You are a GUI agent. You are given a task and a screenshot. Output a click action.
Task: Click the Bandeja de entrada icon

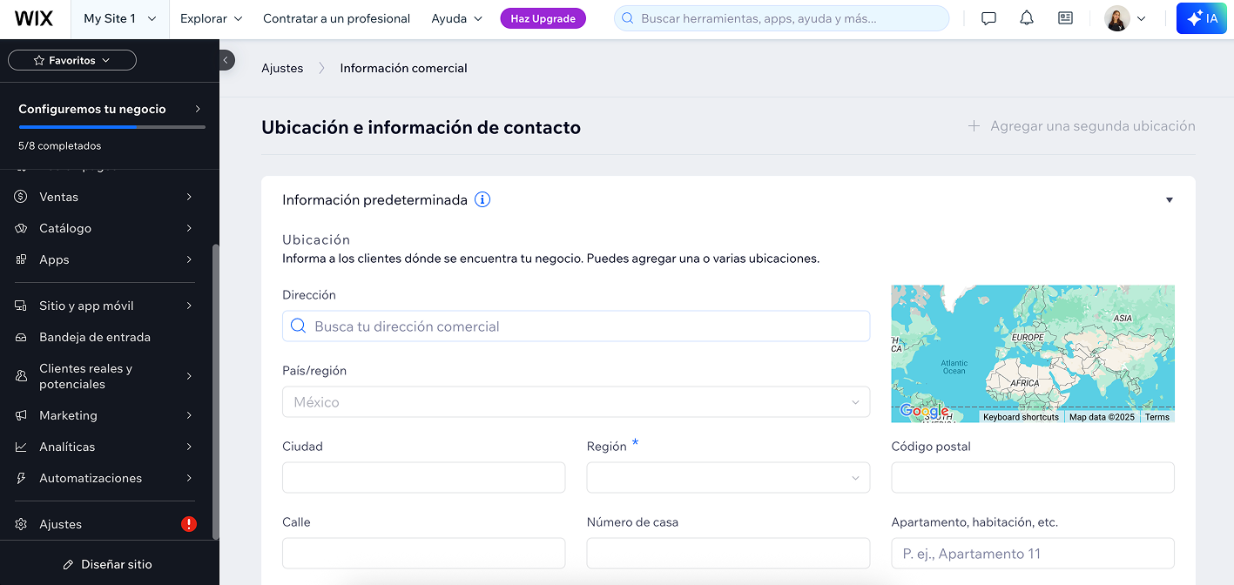(x=22, y=337)
